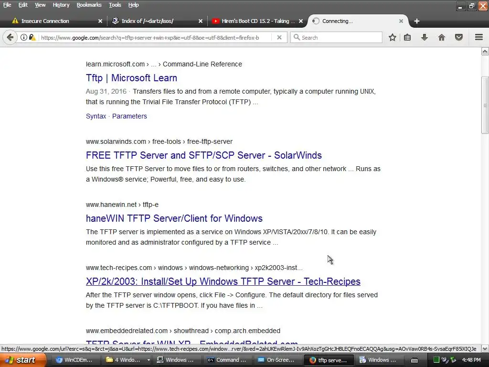This screenshot has width=489, height=367.
Task: Open the File menu
Action: tap(7, 5)
